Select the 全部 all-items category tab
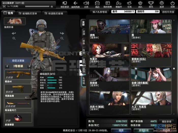Image resolution: width=178 pixels, height=133 pixels. (x=84, y=23)
